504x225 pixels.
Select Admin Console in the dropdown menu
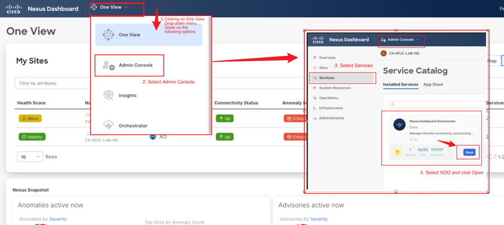pyautogui.click(x=129, y=65)
